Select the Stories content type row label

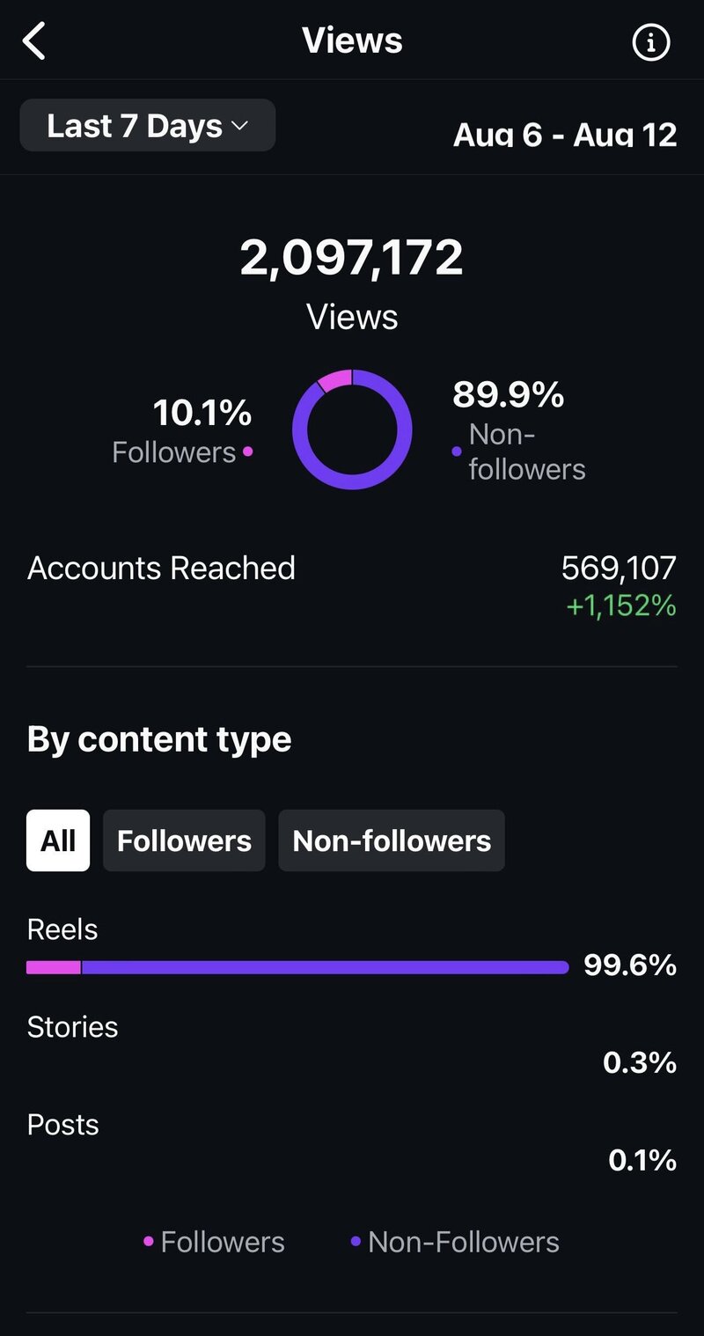72,1027
